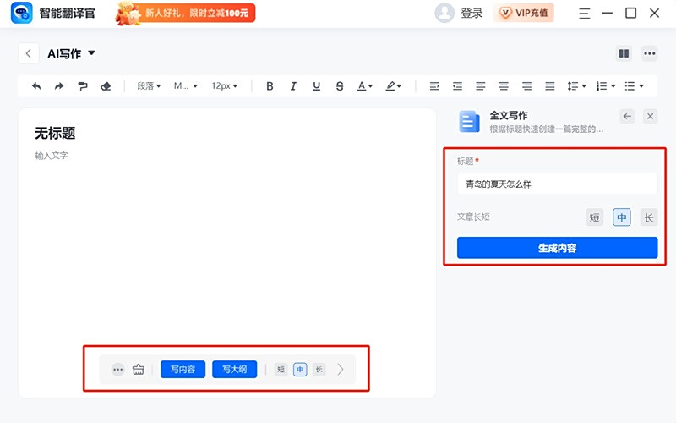
Task: Open the font color picker
Action: tap(364, 86)
